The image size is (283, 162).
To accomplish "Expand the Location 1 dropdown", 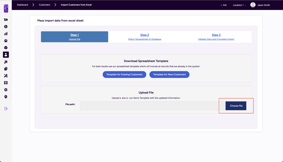I will point(239,5).
